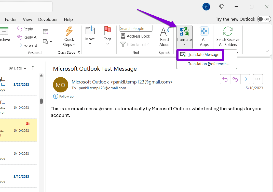This screenshot has height=192, width=273.
Task: Click the recipient pankil.temp123@gmail.com
Action: pyautogui.click(x=102, y=88)
